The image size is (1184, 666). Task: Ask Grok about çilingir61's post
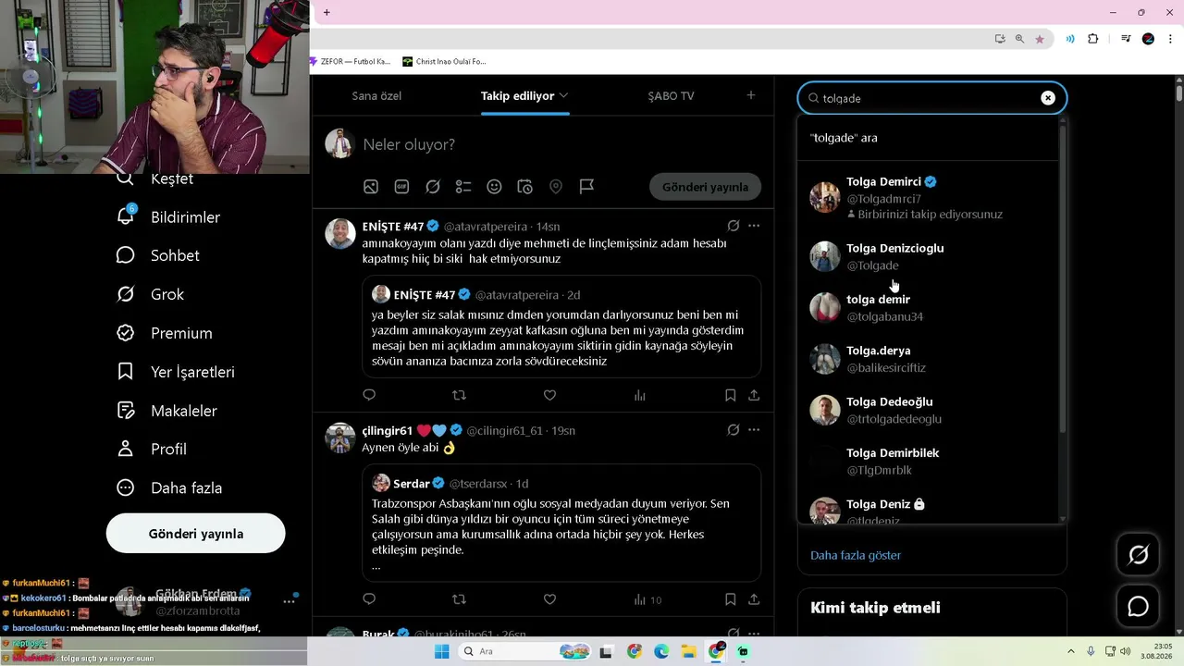(734, 430)
